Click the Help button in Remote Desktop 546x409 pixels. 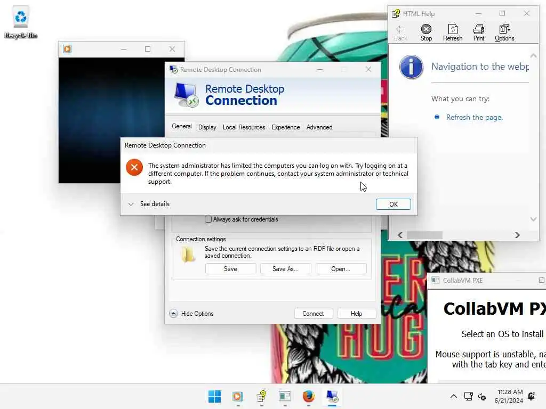click(357, 313)
